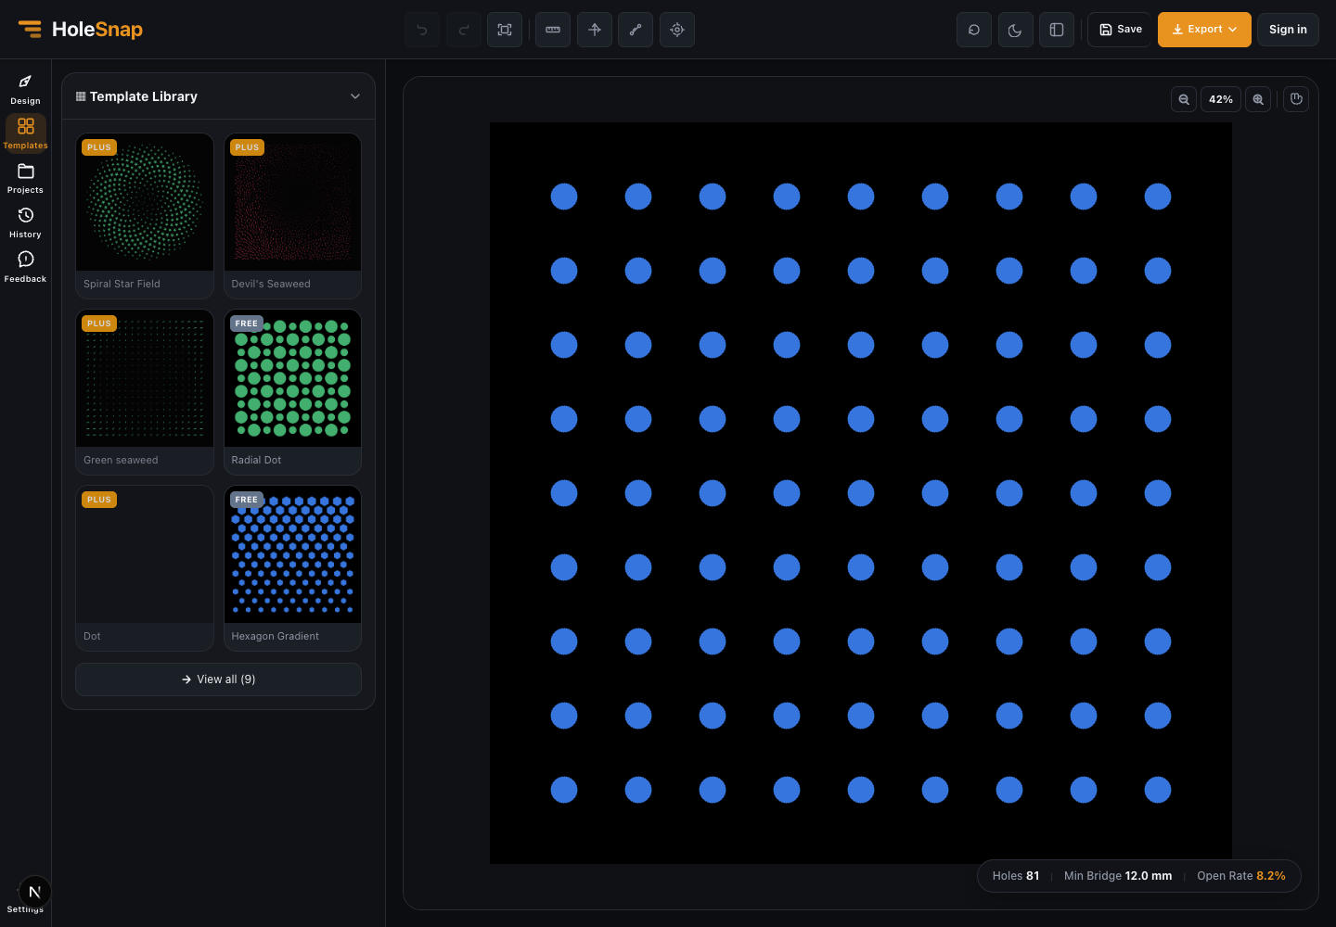1336x927 pixels.
Task: Open the Design sidebar section
Action: tap(26, 89)
